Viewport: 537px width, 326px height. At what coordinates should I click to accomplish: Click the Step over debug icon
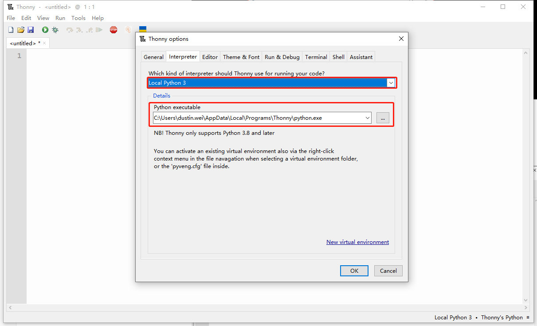point(70,30)
